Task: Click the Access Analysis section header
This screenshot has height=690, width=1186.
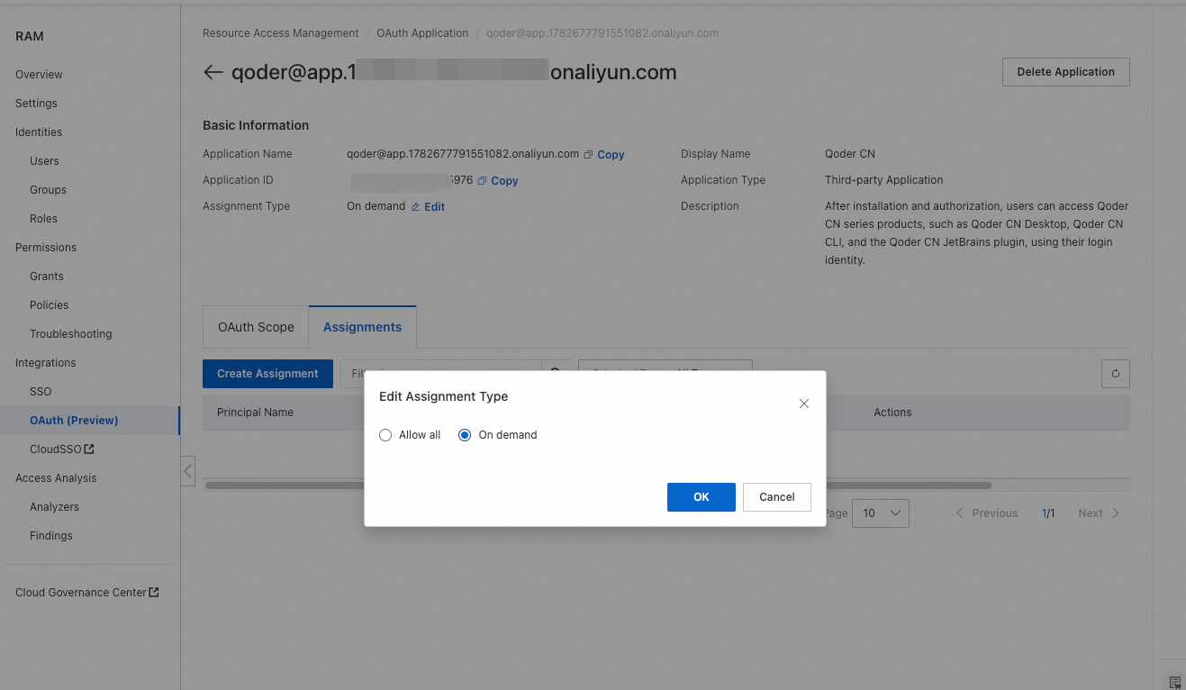Action: pyautogui.click(x=56, y=478)
